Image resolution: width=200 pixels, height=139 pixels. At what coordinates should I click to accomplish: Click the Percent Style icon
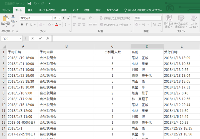[x=144, y=25]
